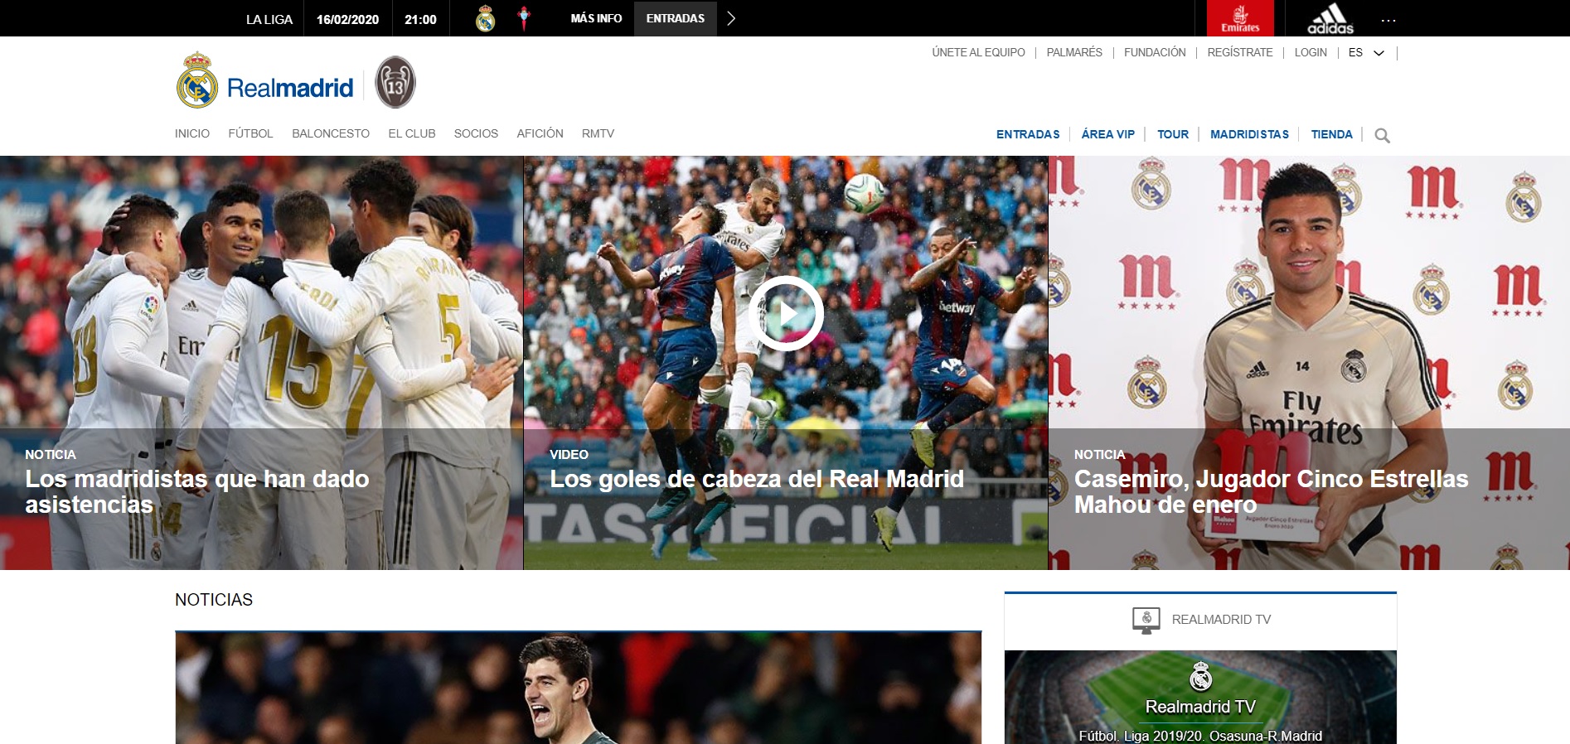1570x744 pixels.
Task: Open the AFICIÓN menu item
Action: click(540, 133)
